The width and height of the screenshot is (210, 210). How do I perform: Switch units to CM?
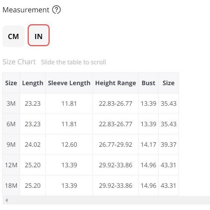[13, 36]
